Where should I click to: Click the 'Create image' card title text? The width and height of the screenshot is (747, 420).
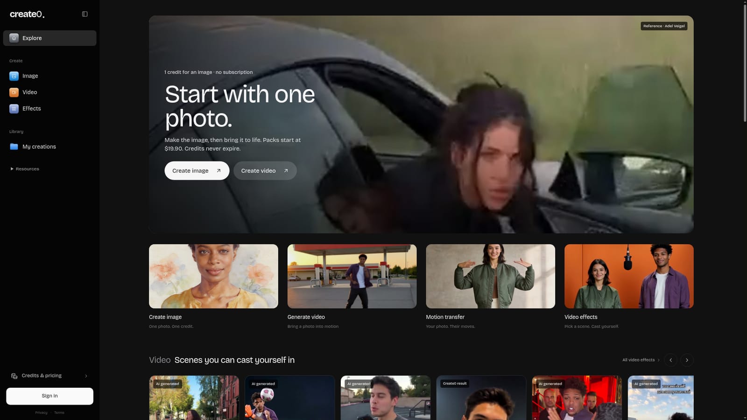165,317
